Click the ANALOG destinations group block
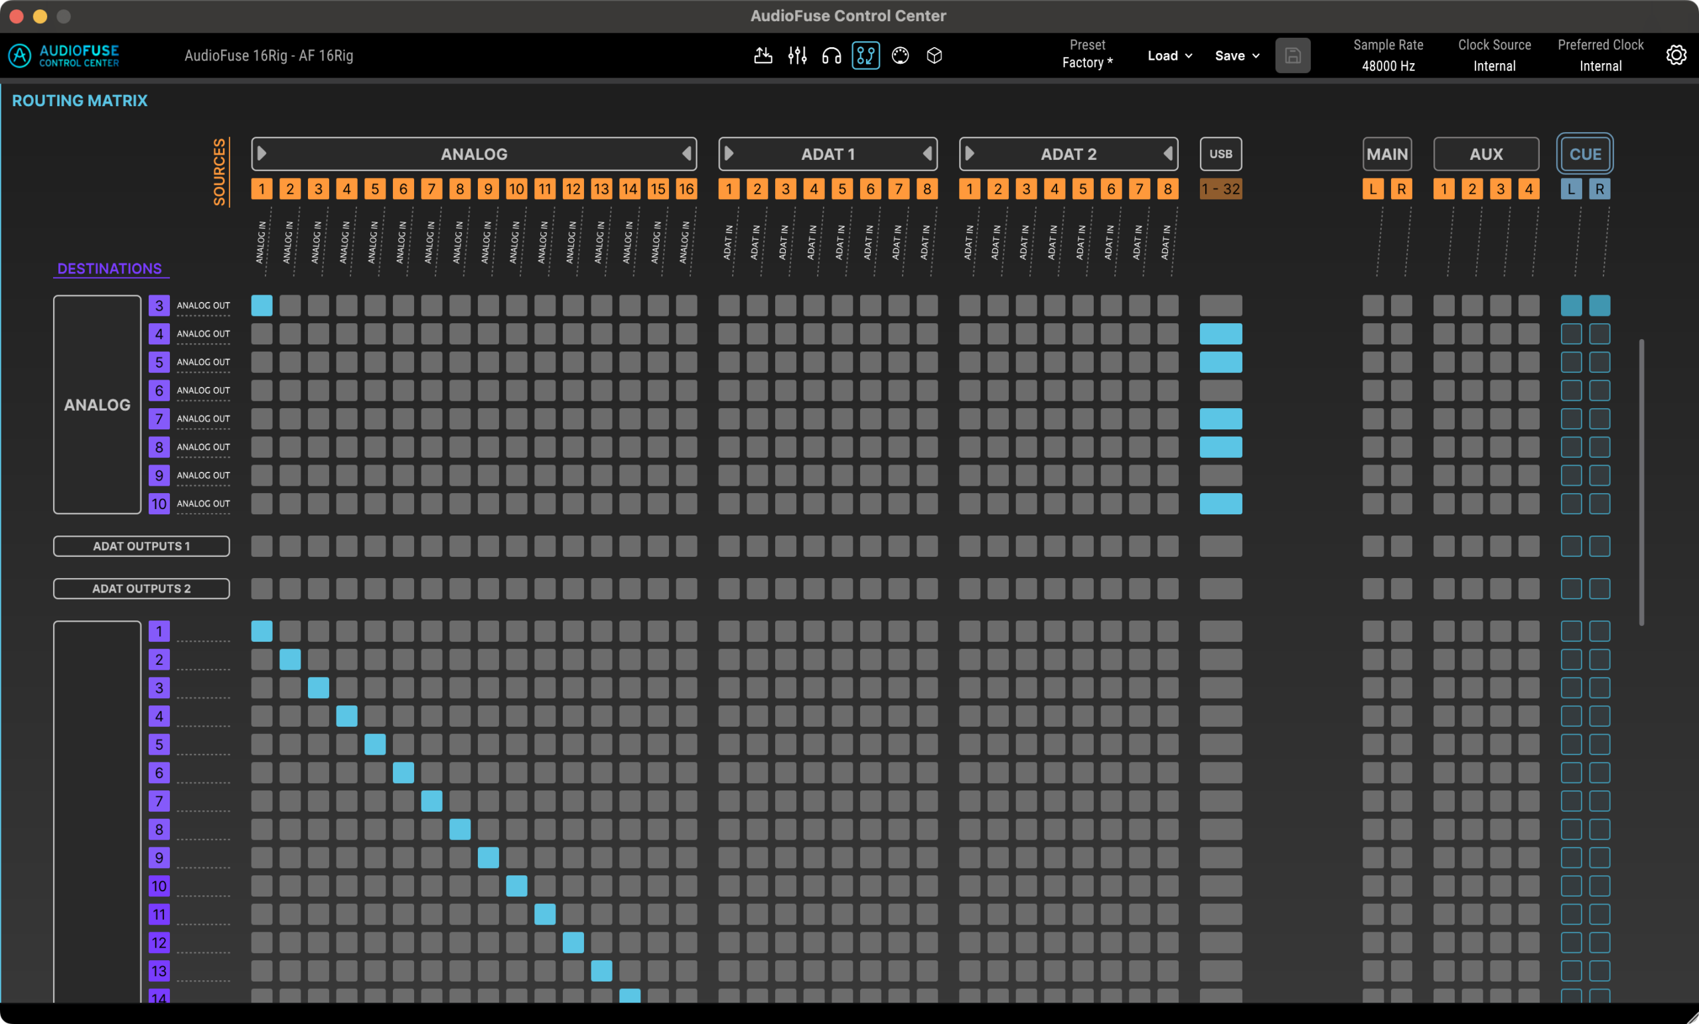The width and height of the screenshot is (1699, 1024). pyautogui.click(x=97, y=405)
